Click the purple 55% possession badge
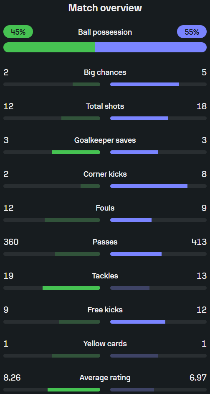 click(192, 32)
